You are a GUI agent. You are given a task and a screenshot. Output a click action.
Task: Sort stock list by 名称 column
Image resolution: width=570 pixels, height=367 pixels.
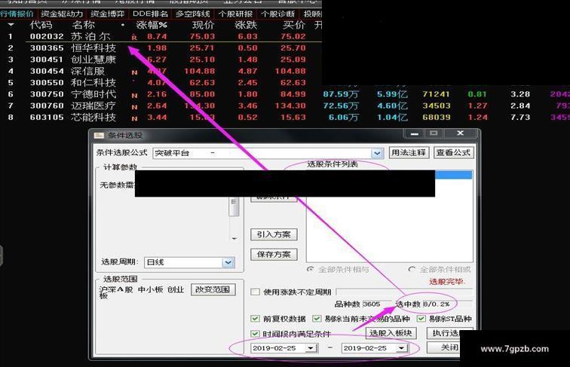tap(83, 25)
